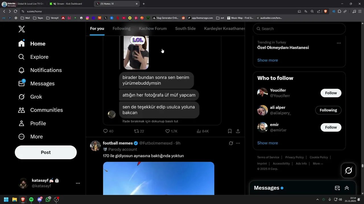
Task: Open Spotify from the taskbar
Action: click(31, 199)
